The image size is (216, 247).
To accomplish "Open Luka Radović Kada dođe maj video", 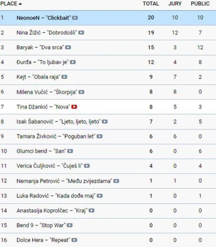I will (x=100, y=196).
